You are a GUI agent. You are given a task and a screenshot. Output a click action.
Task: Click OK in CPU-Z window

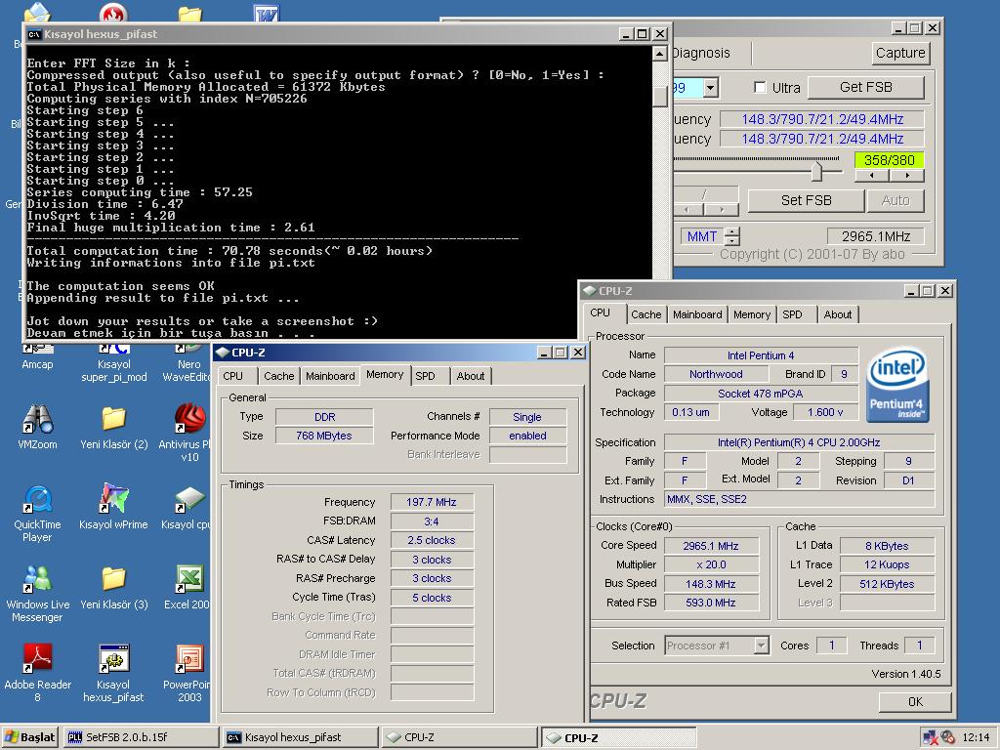pos(915,701)
